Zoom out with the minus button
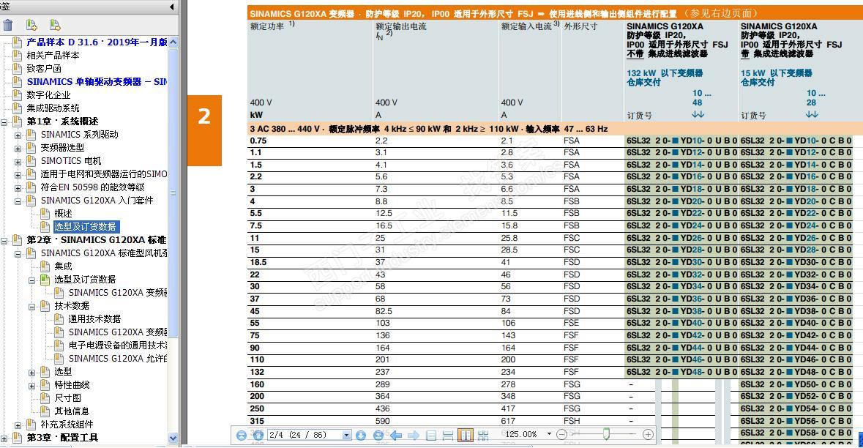863x448 pixels. 561,434
